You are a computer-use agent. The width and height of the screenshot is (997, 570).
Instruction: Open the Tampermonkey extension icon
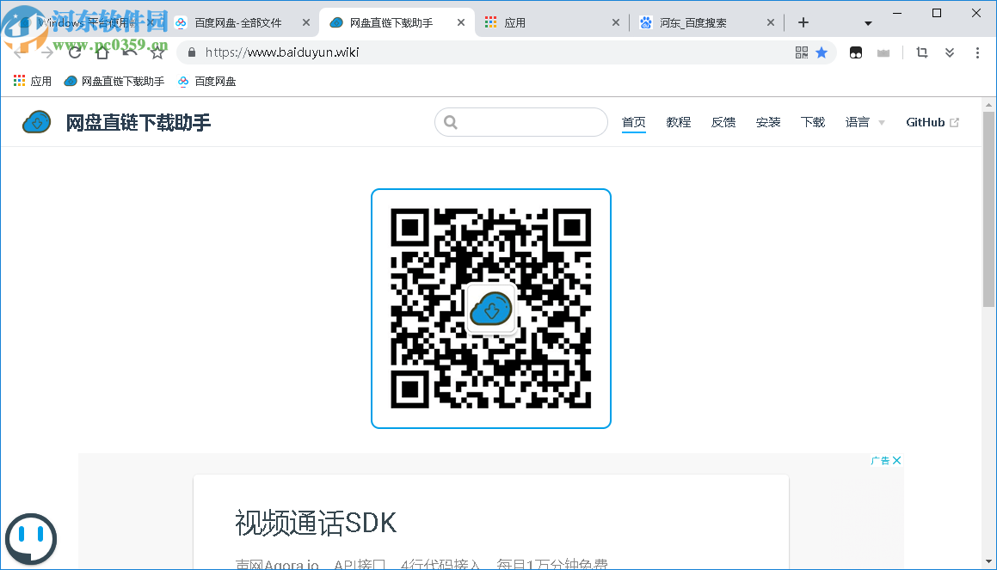point(856,52)
